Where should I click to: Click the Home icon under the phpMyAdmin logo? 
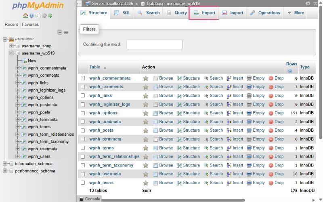click(25, 16)
